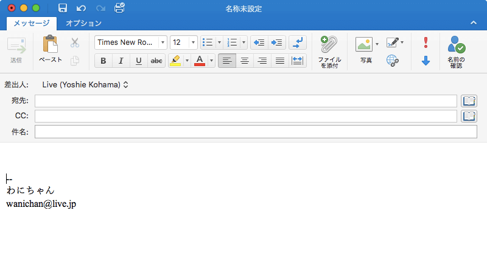The height and width of the screenshot is (273, 487).
Task: Apply the yellow text highlight
Action: (176, 61)
